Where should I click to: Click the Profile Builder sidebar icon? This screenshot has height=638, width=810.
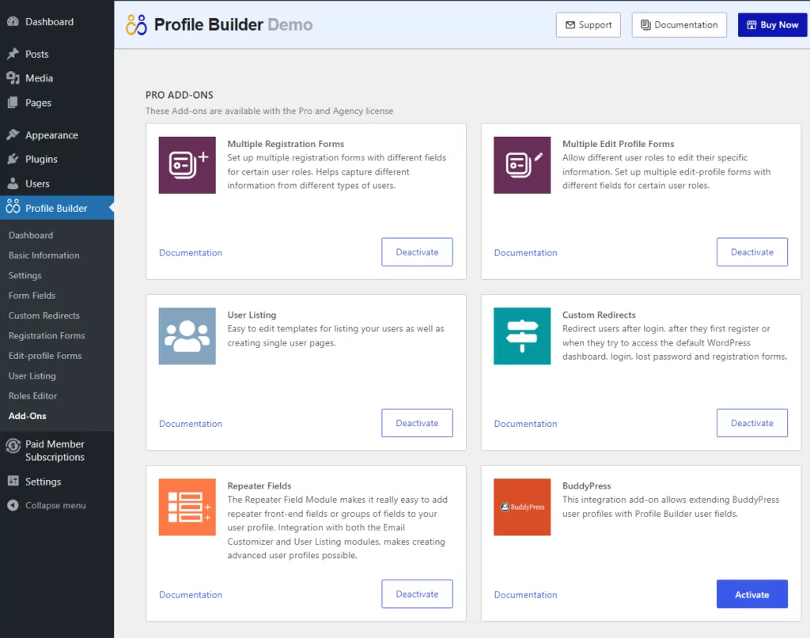[x=13, y=207]
